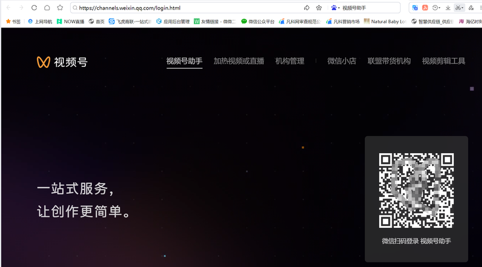Open the 智慧供应链 bookmark
Viewport: 482px width, 267px height.
pyautogui.click(x=433, y=21)
